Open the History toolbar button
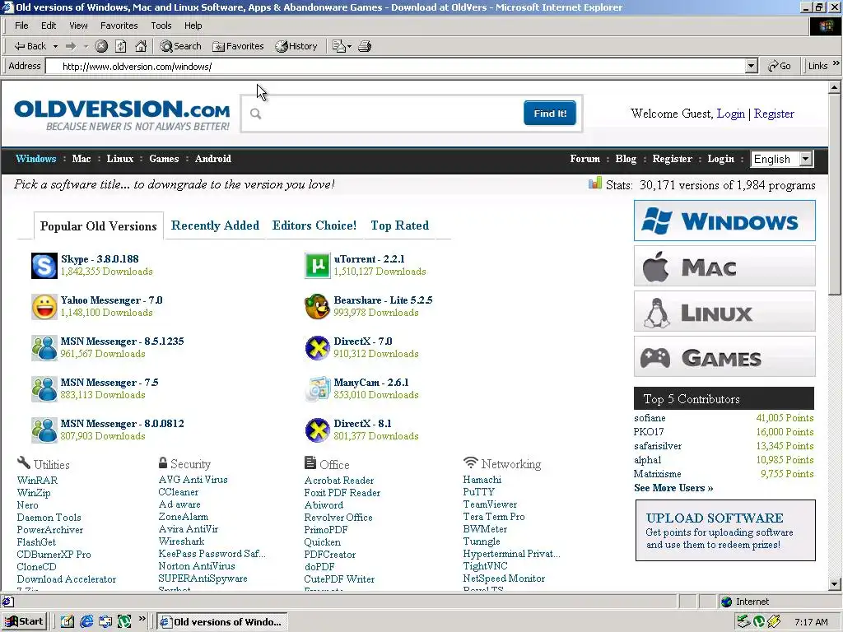The height and width of the screenshot is (632, 843). tap(296, 46)
